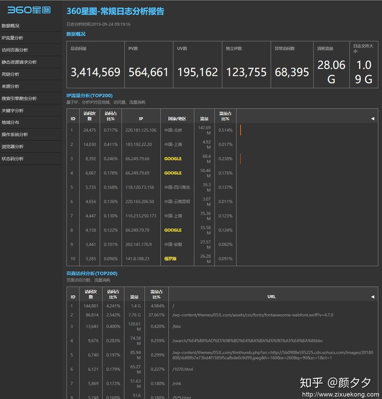Click the 中国-四川南充 region cell
Viewport: 382px width, 399px height.
pos(177,187)
